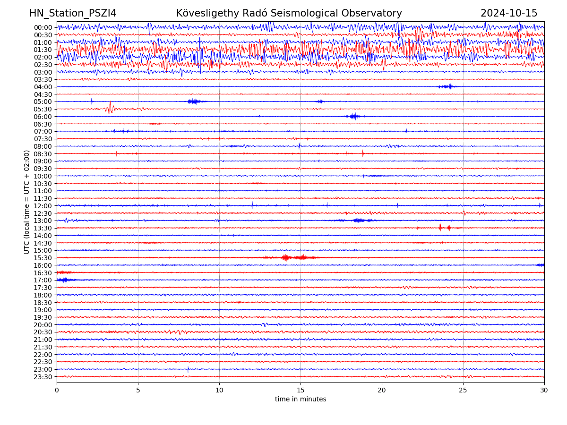Click the HN_Station_PSZI4 station name
The height and width of the screenshot is (425, 567).
coord(73,14)
